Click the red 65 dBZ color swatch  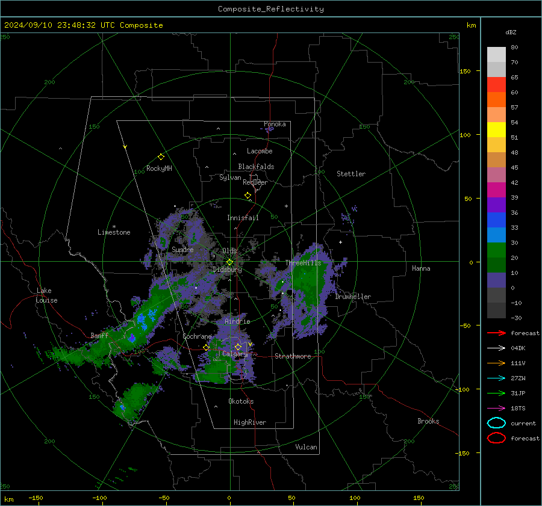pyautogui.click(x=496, y=85)
